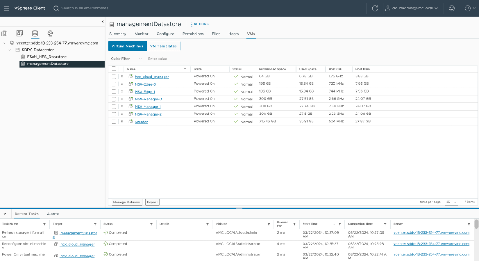The image size is (479, 261).
Task: Open the Permissions tab
Action: pyautogui.click(x=193, y=34)
